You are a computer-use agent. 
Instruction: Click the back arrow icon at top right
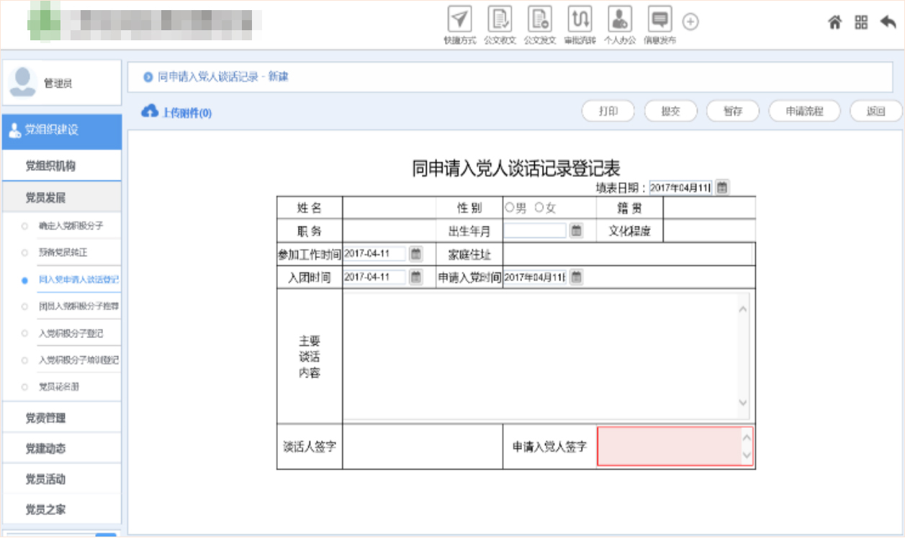pyautogui.click(x=888, y=22)
